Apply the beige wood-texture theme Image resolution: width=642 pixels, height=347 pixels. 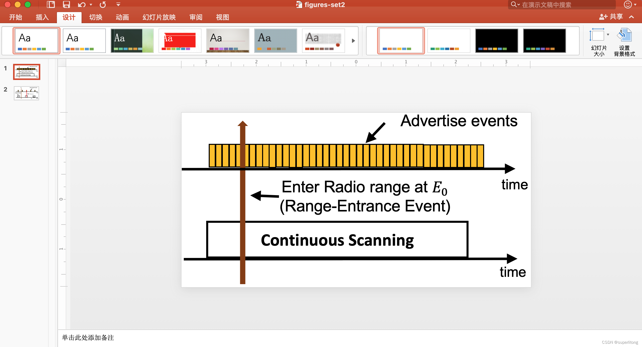coord(228,40)
